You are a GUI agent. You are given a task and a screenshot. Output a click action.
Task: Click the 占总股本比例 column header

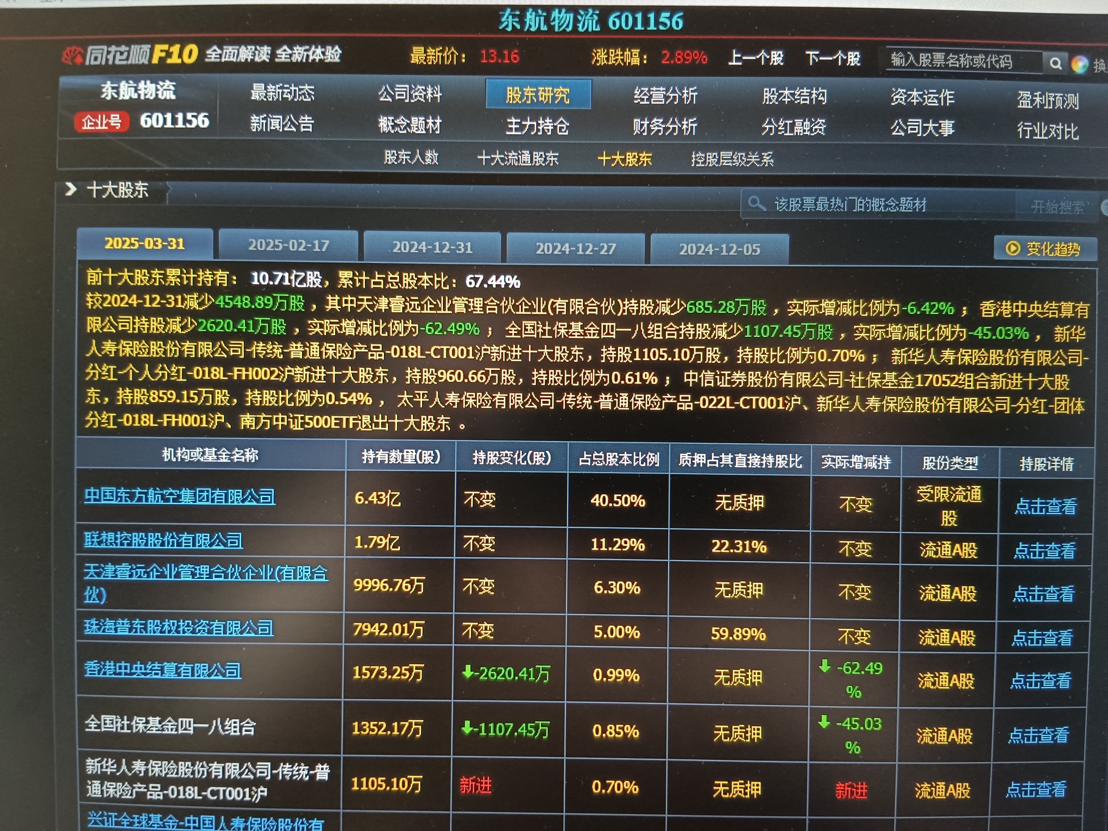(619, 459)
